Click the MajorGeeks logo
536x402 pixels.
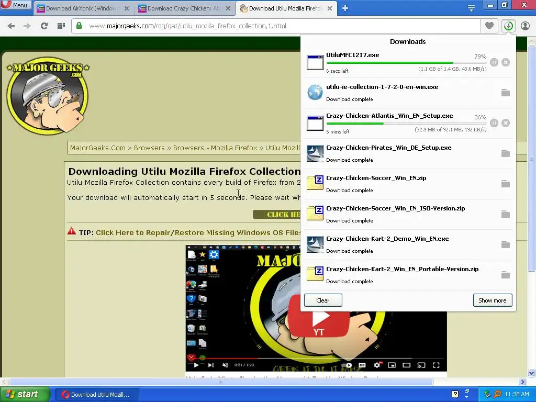click(48, 95)
